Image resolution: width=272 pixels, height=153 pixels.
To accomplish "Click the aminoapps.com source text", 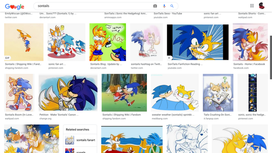I will [x=113, y=18].
